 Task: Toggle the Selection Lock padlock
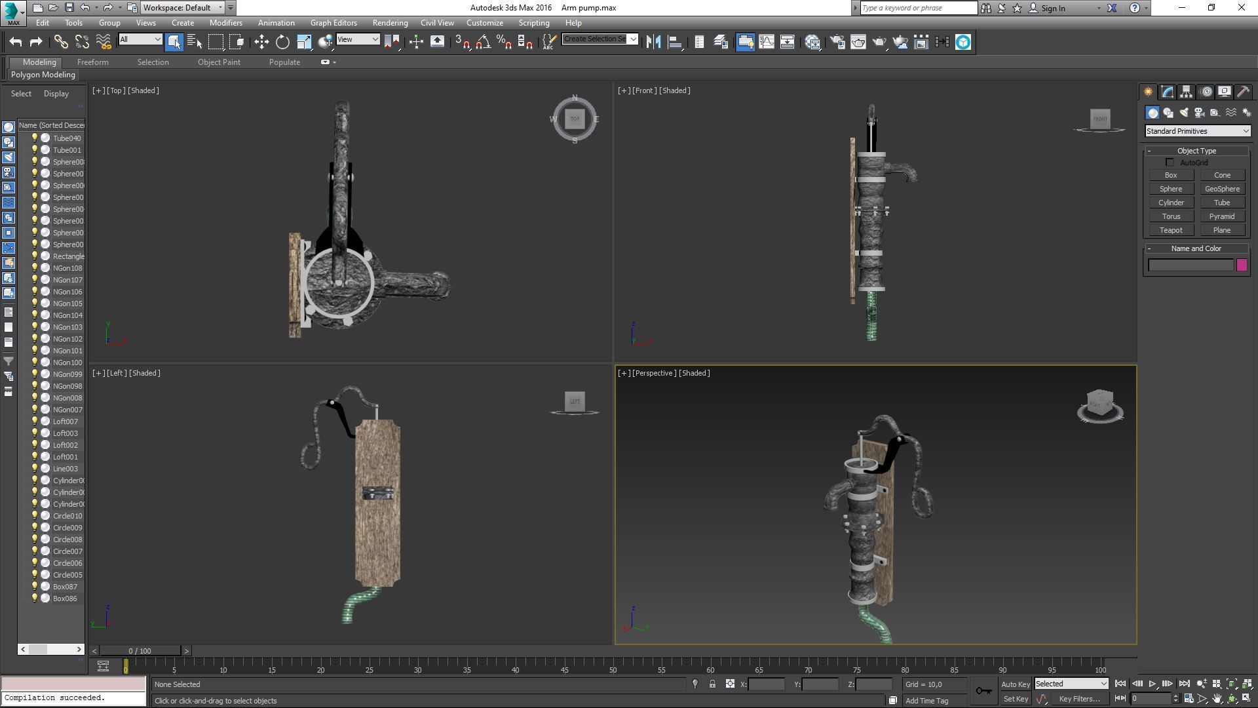[712, 684]
